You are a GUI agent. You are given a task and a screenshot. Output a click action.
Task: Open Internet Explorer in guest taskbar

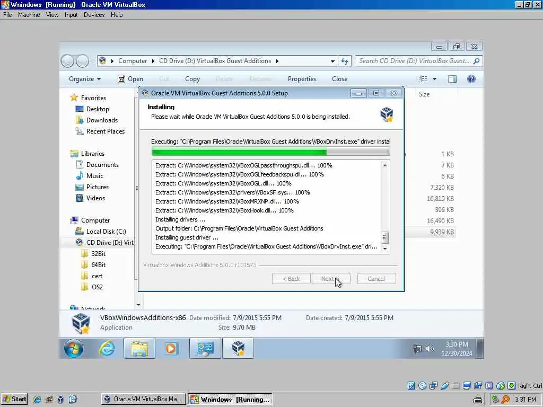(107, 348)
